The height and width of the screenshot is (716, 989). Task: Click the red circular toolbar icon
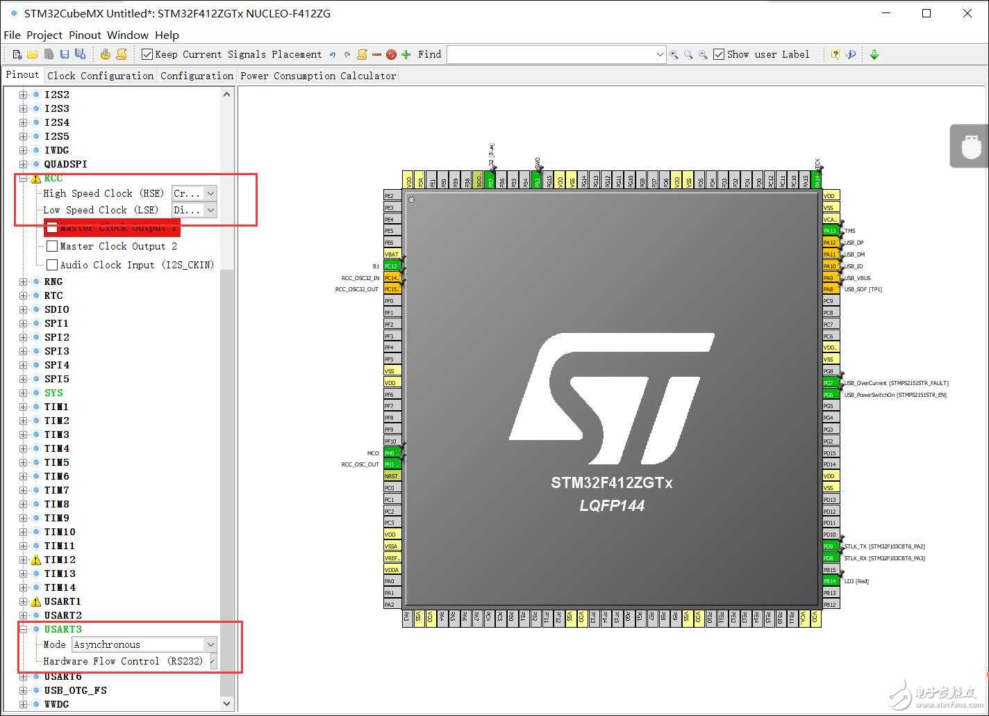pos(391,54)
